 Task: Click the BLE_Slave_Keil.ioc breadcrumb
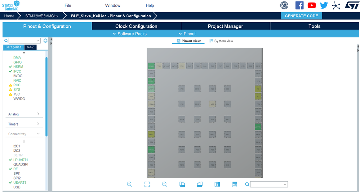pos(111,16)
